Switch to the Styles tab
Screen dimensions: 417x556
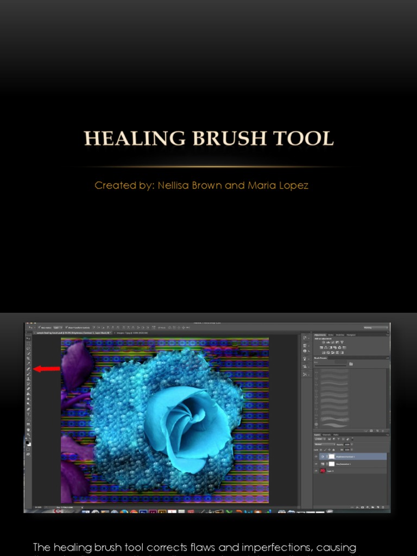331,335
